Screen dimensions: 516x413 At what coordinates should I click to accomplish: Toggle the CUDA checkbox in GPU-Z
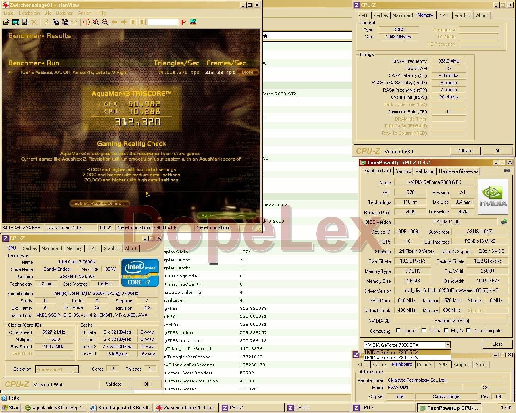pos(424,331)
